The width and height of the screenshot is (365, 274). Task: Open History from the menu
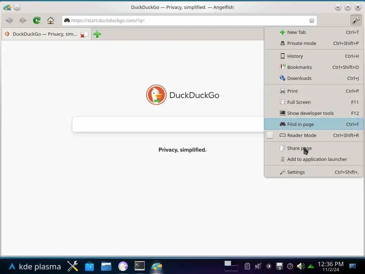pyautogui.click(x=314, y=56)
